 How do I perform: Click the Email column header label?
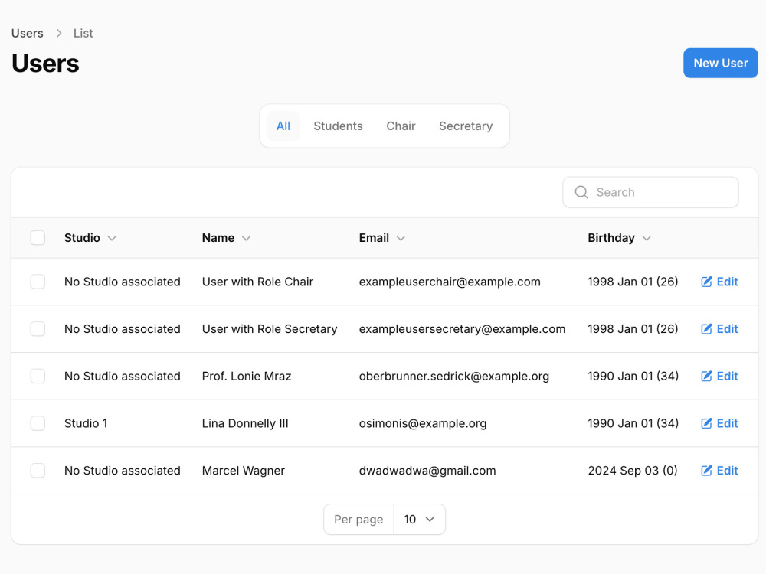(375, 238)
